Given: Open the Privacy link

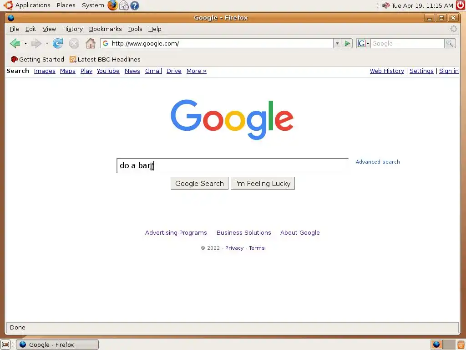Looking at the screenshot, I should coord(234,248).
